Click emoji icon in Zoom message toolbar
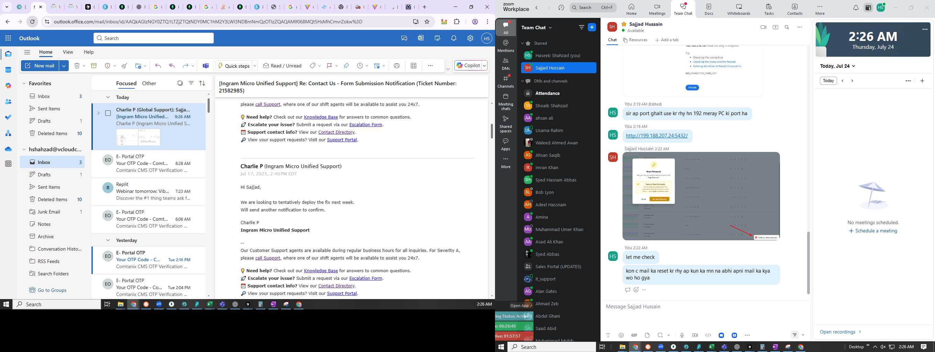This screenshot has height=352, width=935. 621,335
